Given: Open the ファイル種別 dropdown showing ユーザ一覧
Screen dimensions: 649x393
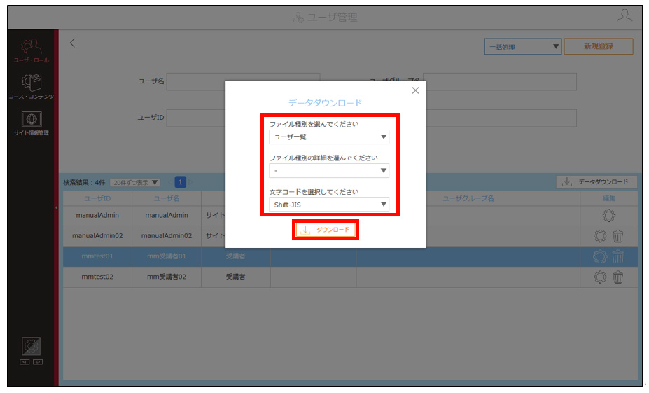Looking at the screenshot, I should coord(329,137).
